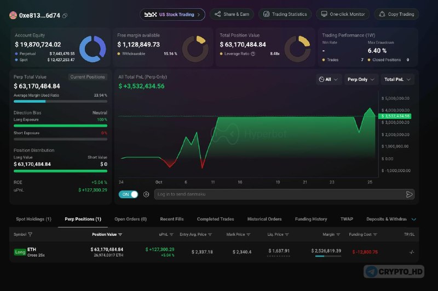Open the Funding History tab

point(311,219)
